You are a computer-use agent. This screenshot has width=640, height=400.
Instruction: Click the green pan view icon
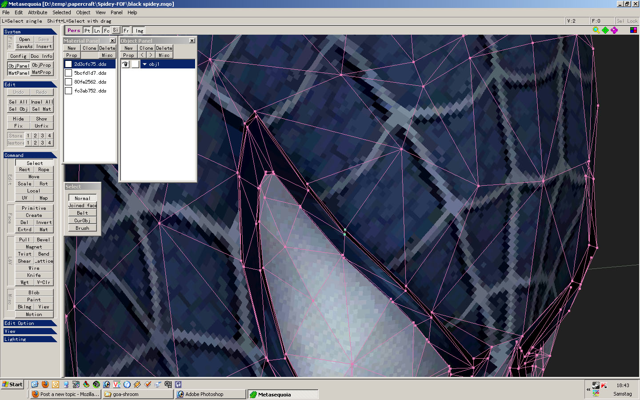pos(605,30)
